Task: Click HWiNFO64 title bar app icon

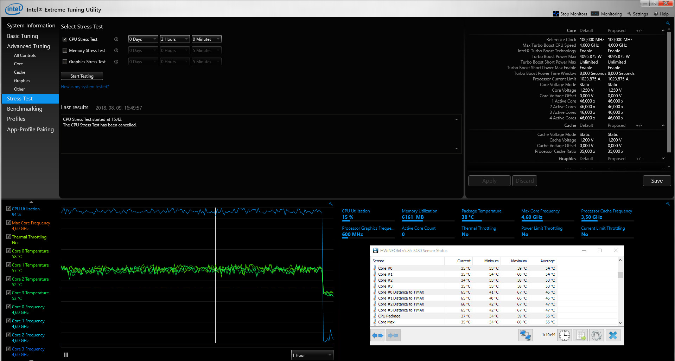Action: 375,250
